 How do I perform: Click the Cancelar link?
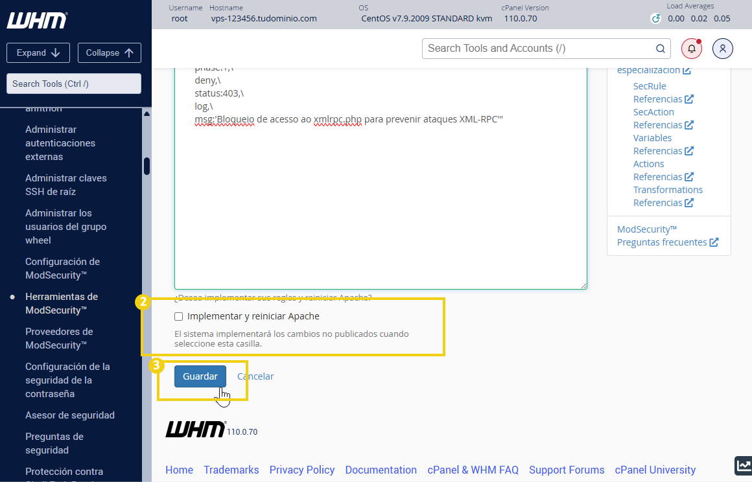point(255,376)
